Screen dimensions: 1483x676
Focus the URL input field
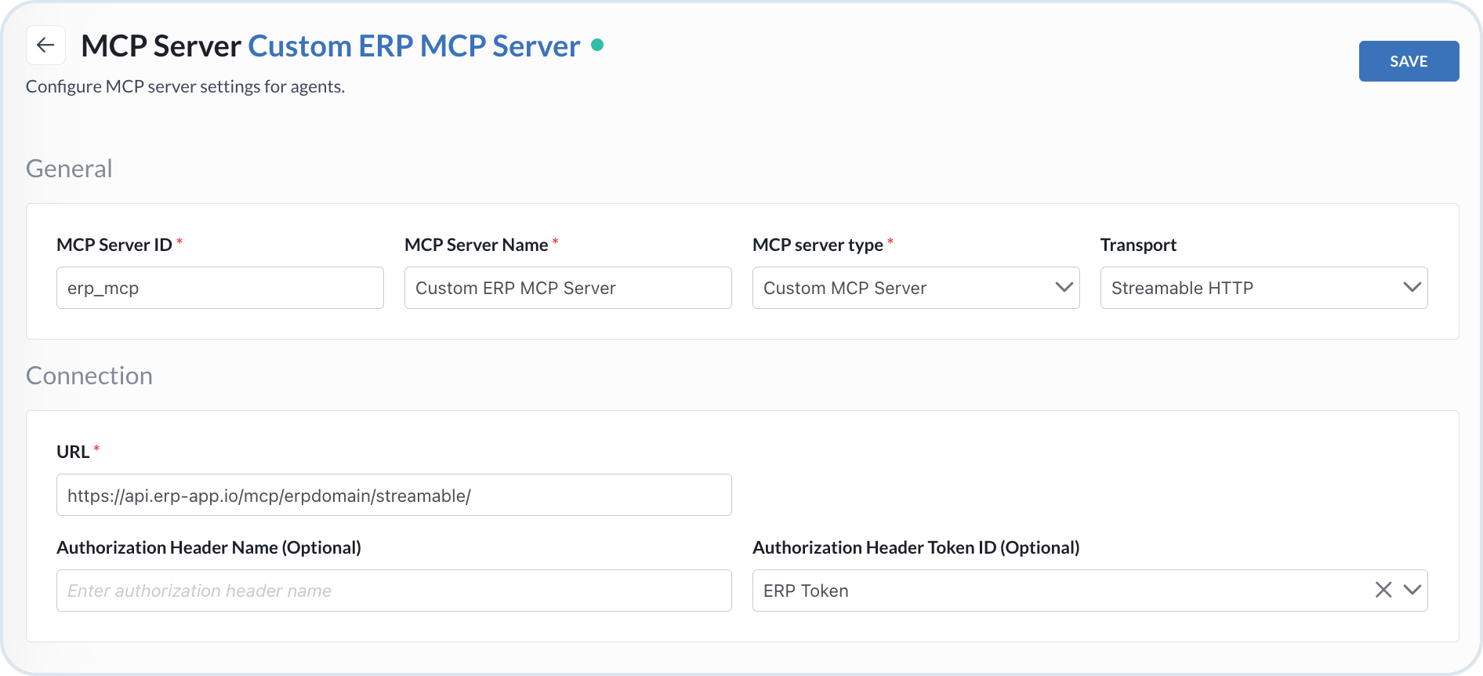tap(394, 495)
